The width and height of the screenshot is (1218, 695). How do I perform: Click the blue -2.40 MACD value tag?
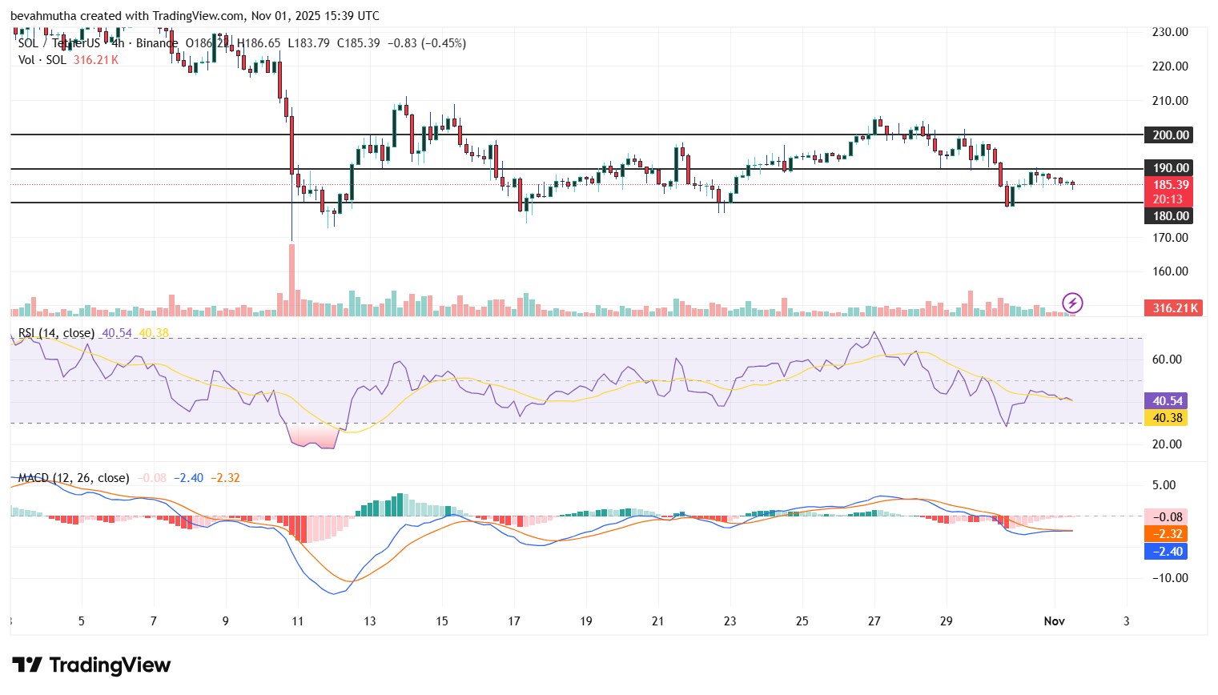tap(1168, 551)
